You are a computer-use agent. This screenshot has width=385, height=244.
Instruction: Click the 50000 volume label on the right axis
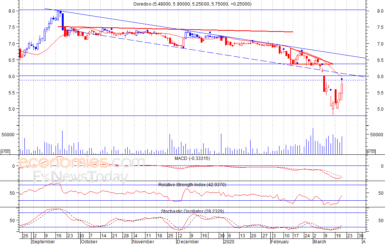[376, 134]
